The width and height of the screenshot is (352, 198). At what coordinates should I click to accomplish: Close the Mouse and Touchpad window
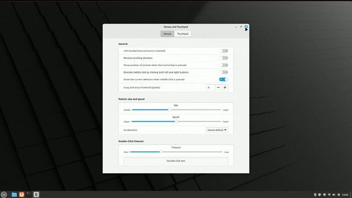point(246,27)
